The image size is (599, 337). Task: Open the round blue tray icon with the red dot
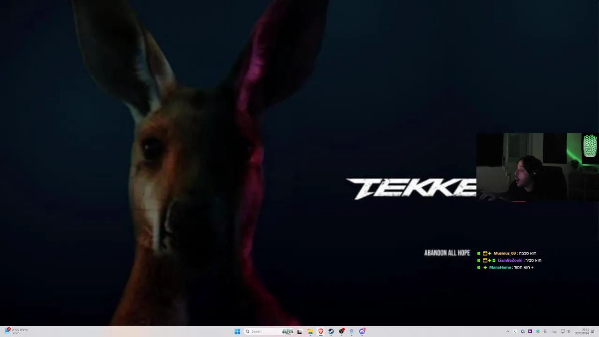pos(523,331)
